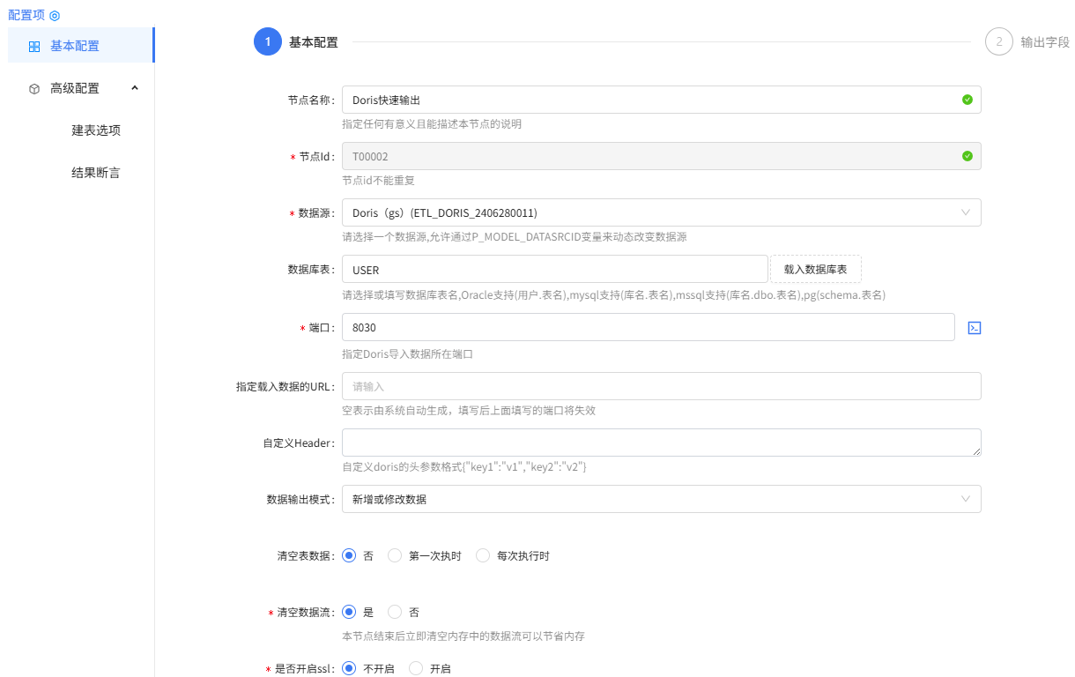Click the target icon beside 配置项
Image resolution: width=1075 pixels, height=677 pixels.
click(x=55, y=14)
